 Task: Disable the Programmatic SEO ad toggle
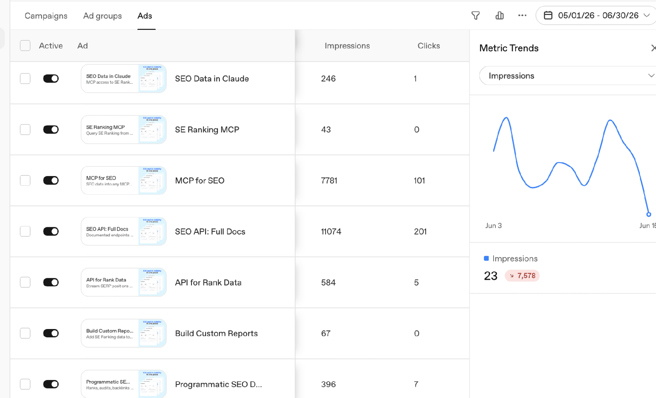point(51,384)
